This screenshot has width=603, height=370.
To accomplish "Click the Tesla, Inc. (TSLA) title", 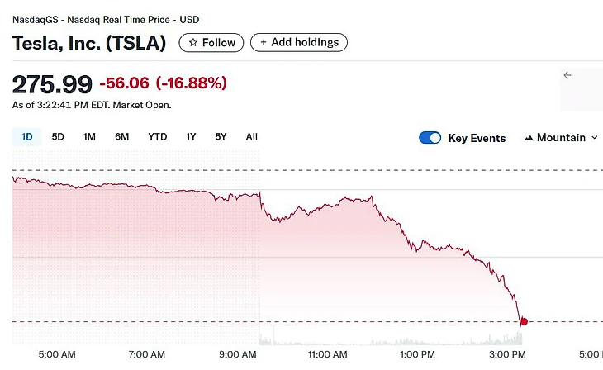I will pos(89,43).
